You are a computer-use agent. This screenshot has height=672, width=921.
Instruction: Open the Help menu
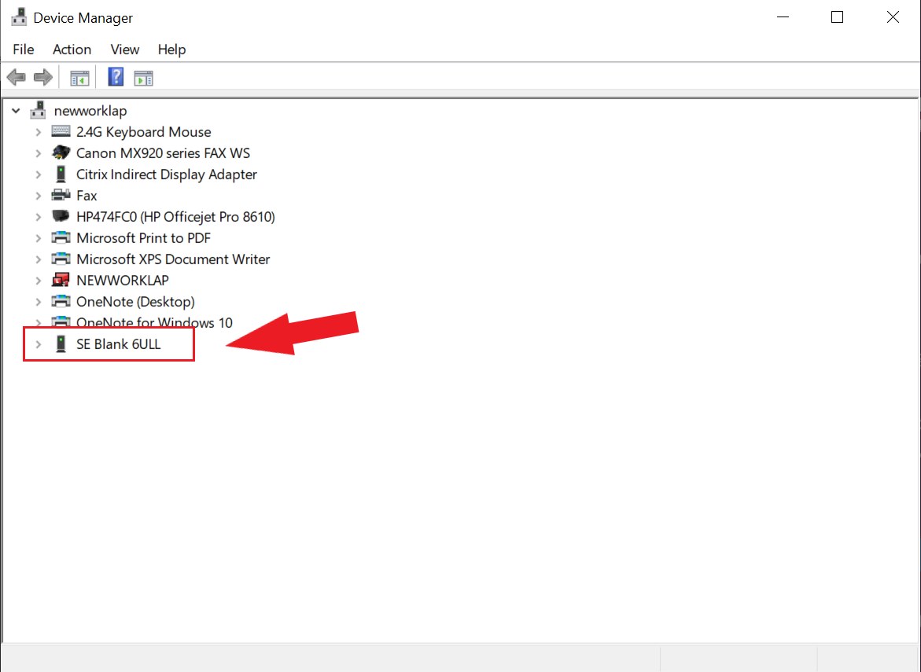coord(171,50)
